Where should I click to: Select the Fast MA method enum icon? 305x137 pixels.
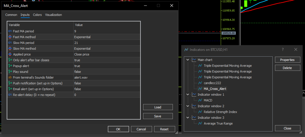10,37
